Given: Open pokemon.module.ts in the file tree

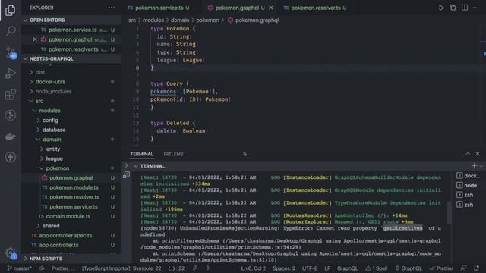Looking at the screenshot, I should 74,187.
